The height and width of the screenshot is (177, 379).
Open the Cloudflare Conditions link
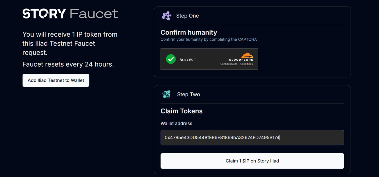[246, 64]
